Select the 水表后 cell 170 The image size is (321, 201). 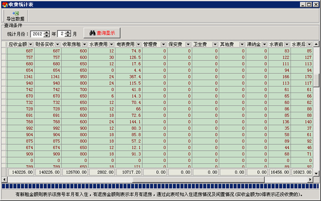pyautogui.click(x=302, y=76)
